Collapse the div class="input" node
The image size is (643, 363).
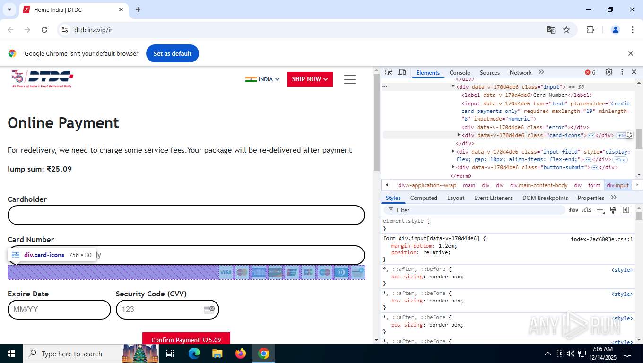click(453, 86)
